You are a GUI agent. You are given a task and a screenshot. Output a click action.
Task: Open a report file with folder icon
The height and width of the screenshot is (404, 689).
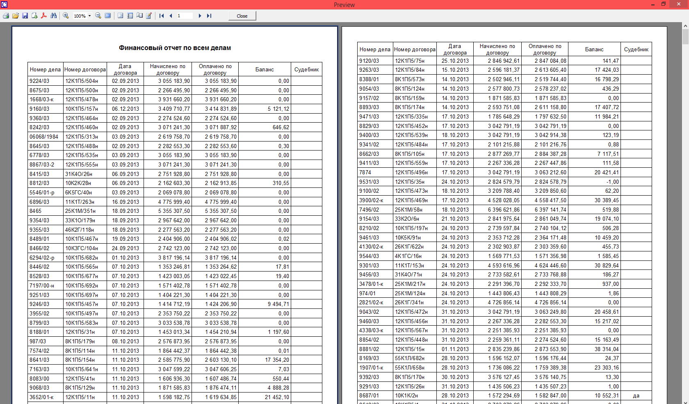pyautogui.click(x=15, y=16)
